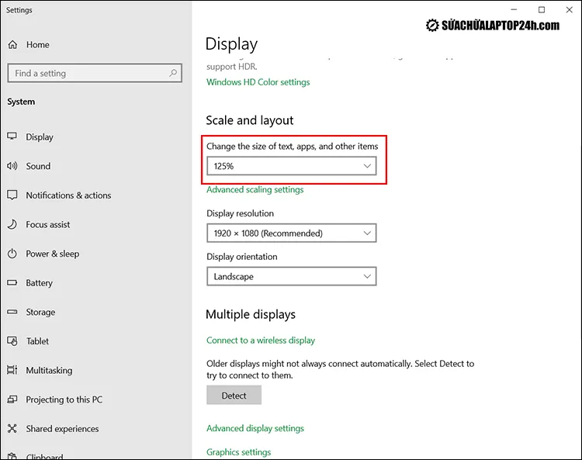Click Connect to a wireless display
The image size is (582, 460).
click(261, 341)
